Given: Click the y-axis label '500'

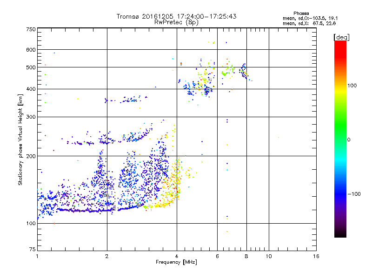Looking at the screenshot, I should [31, 67].
